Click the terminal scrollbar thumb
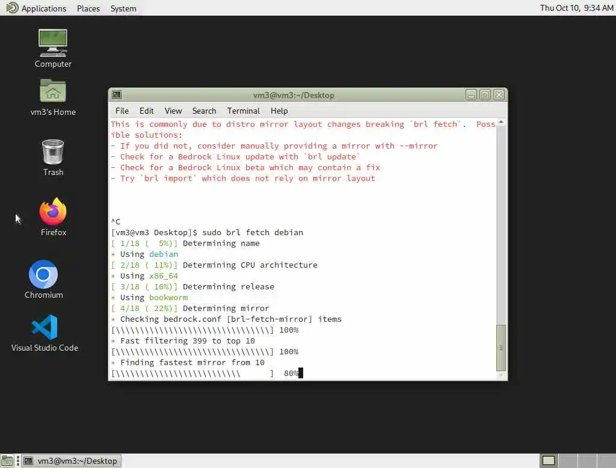Viewport: 616px width, 468px height. click(x=501, y=348)
